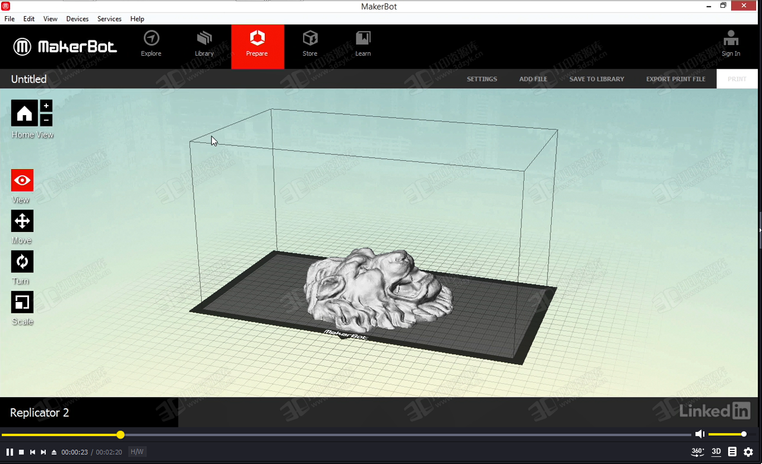The width and height of the screenshot is (762, 464).
Task: Open the MakerBot Store
Action: click(x=310, y=45)
